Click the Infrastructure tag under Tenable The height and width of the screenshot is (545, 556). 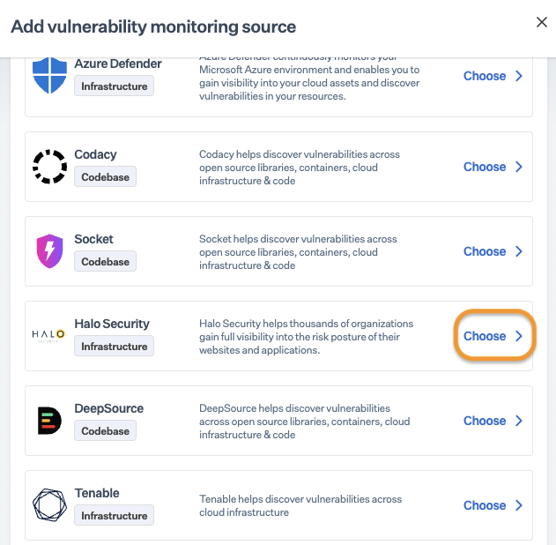click(114, 516)
